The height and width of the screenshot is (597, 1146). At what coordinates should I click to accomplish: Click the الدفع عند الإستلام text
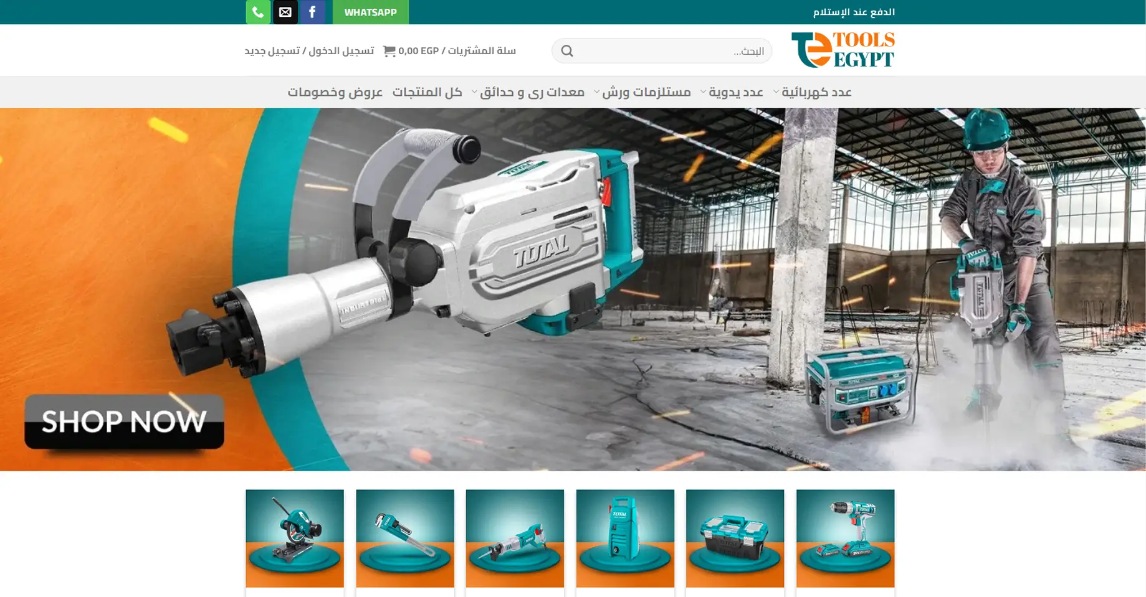click(x=854, y=12)
